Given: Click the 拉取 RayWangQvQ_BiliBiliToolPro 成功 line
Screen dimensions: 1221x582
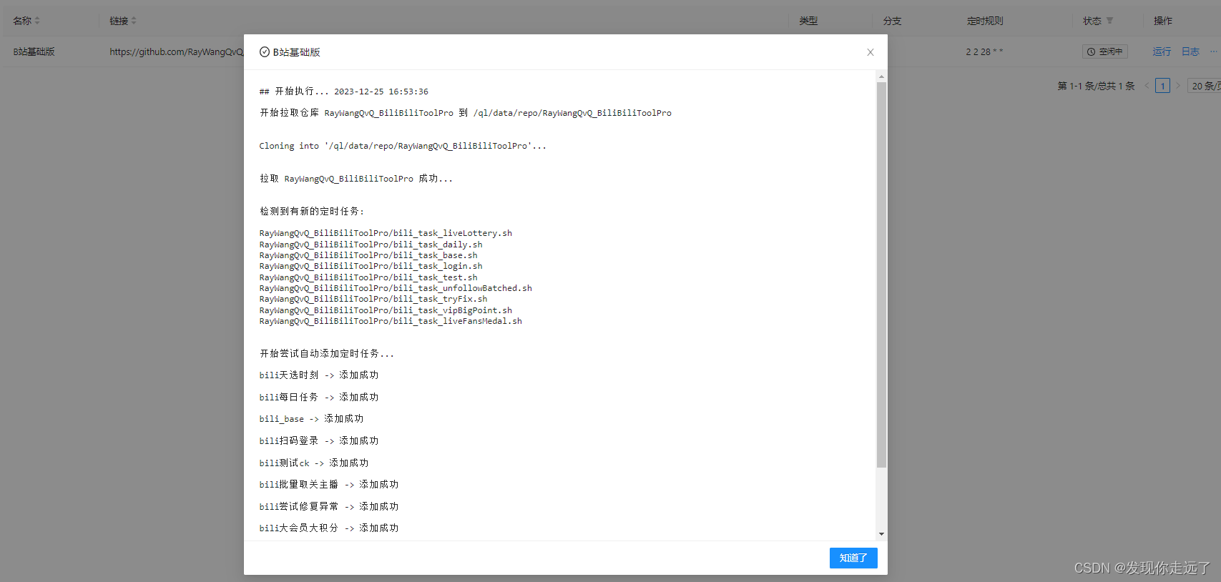Looking at the screenshot, I should click(356, 179).
